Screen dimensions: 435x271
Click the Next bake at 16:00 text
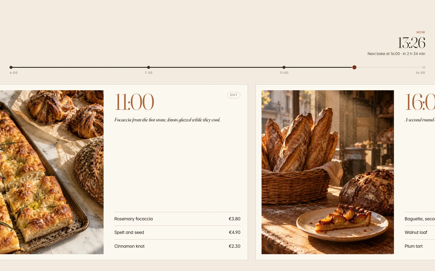(x=396, y=54)
